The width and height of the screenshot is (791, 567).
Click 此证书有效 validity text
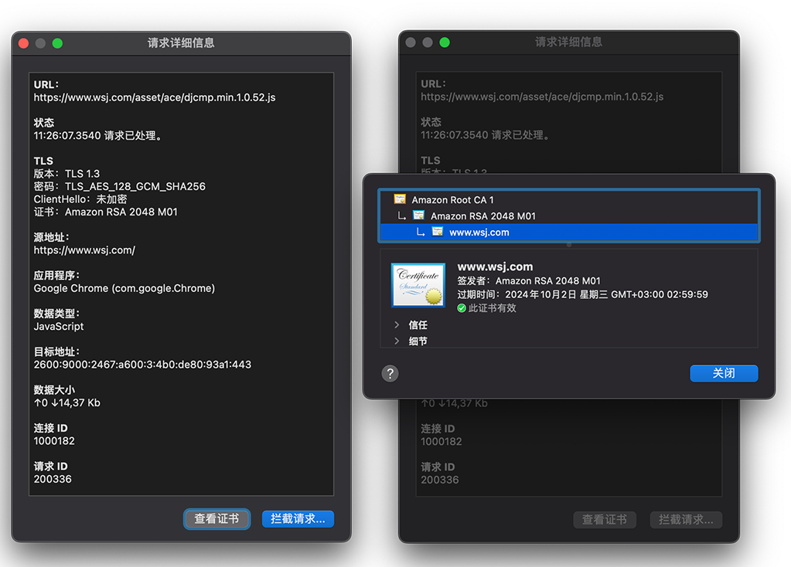coord(493,308)
